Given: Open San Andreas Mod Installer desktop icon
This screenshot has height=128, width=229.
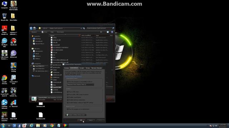Looking at the screenshot, I should point(14,6).
